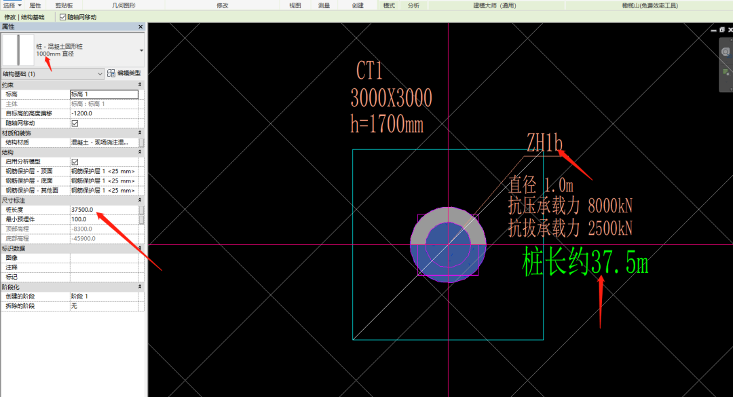Toggle 随轴网移动 checkbox in properties constraints
733x397 pixels.
point(75,124)
